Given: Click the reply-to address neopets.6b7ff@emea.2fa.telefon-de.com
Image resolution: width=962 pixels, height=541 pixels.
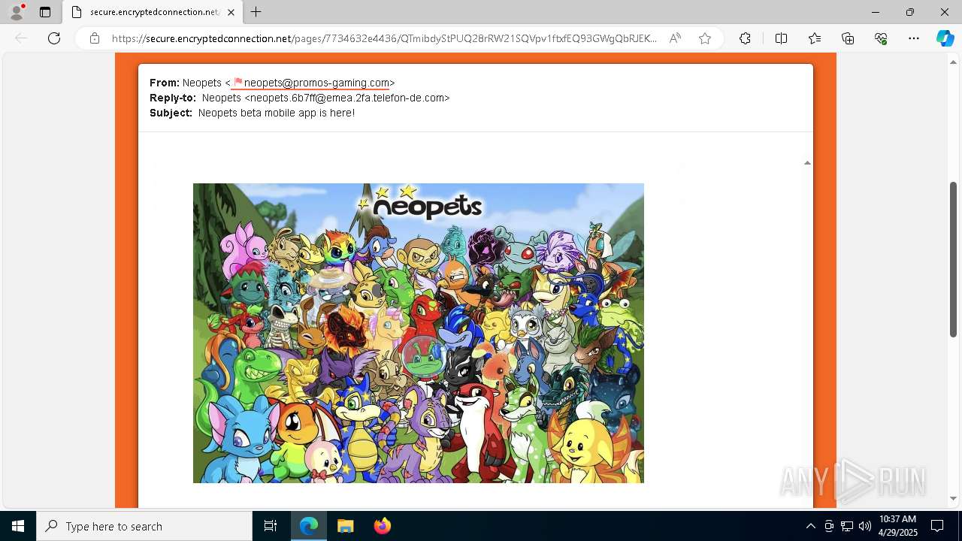Looking at the screenshot, I should point(347,98).
